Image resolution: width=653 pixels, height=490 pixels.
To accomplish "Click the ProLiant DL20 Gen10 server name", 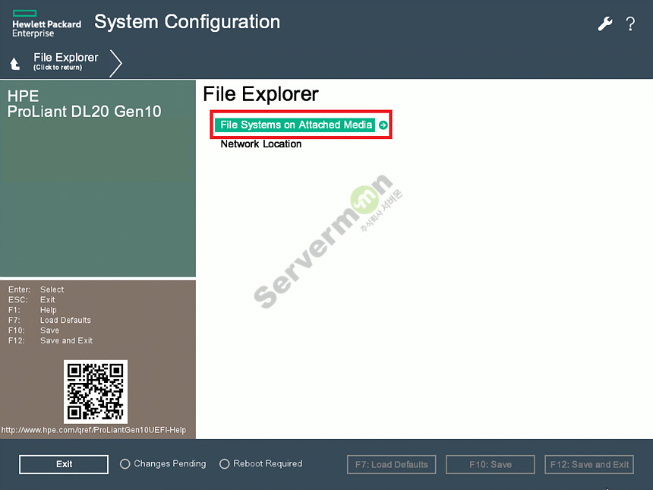I will (84, 112).
